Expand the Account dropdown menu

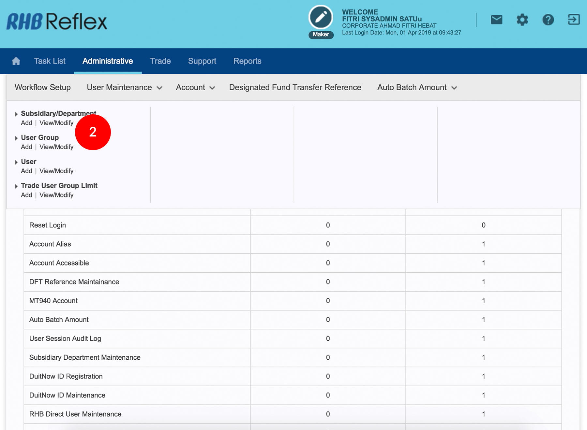[x=195, y=87]
